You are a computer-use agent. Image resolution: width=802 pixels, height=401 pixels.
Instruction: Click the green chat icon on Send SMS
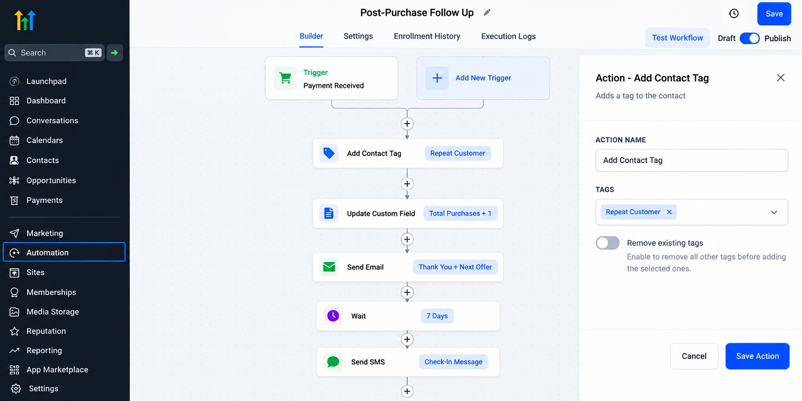333,362
